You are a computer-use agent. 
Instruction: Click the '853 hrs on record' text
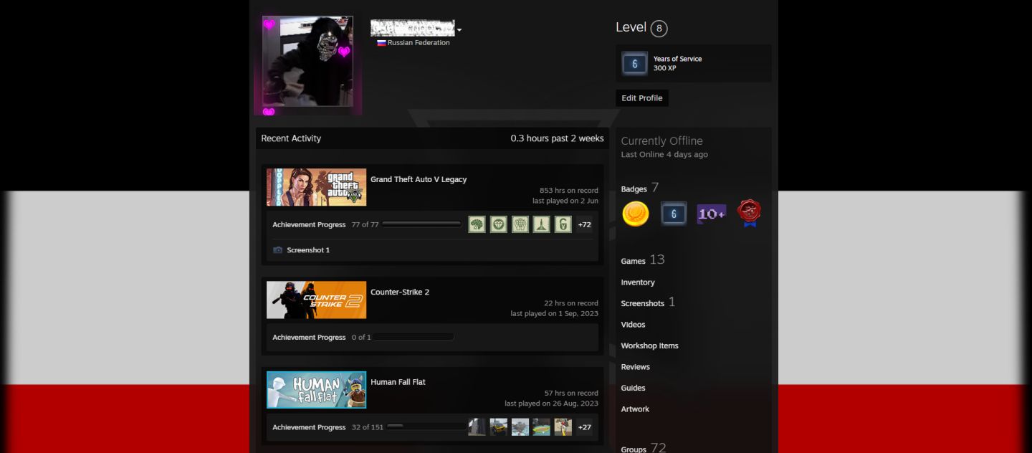point(569,191)
